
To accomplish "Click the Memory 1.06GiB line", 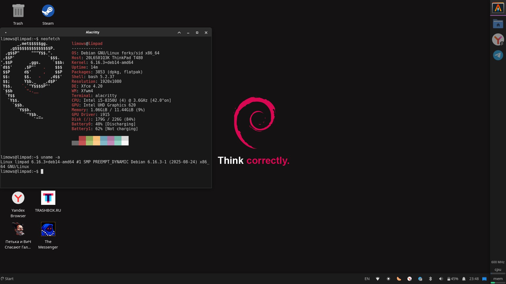I will pyautogui.click(x=108, y=110).
